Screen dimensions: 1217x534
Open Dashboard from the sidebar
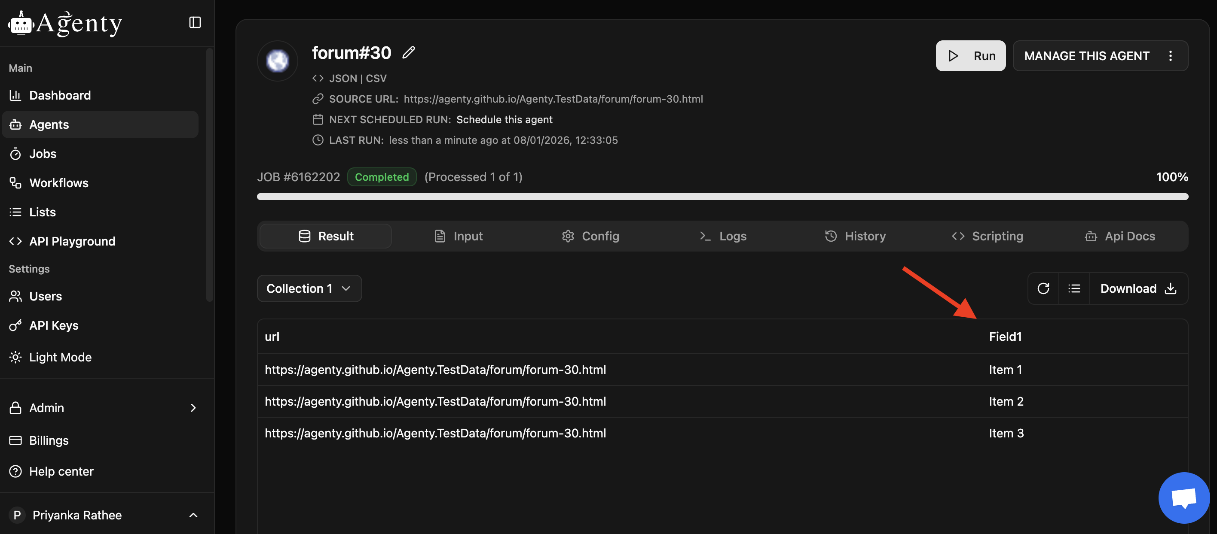60,95
